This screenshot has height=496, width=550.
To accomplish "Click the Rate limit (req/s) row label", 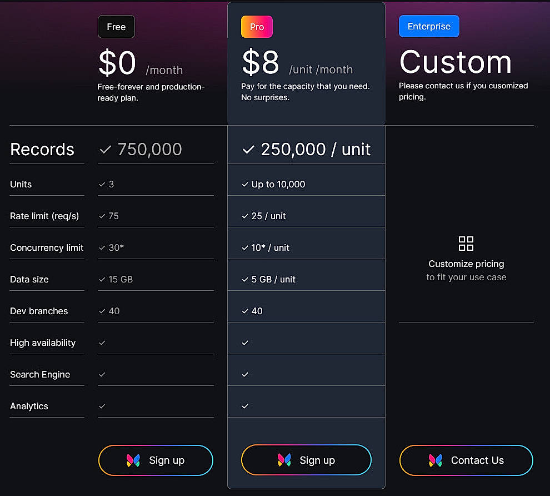I will pos(44,216).
